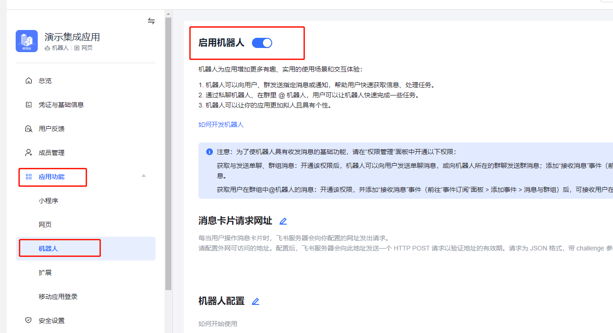Screen dimensions: 613x333
Task: Collapse the 应用功能 section arrow
Action: tap(144, 176)
